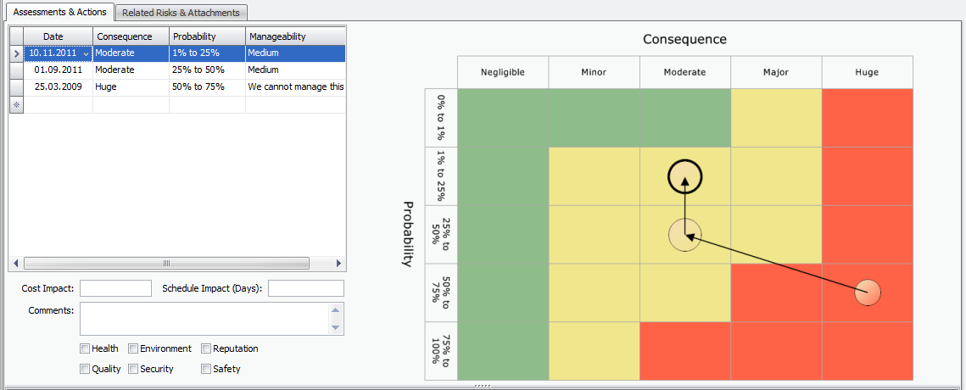Tick the Environment checkbox
The width and height of the screenshot is (966, 390).
click(x=133, y=348)
